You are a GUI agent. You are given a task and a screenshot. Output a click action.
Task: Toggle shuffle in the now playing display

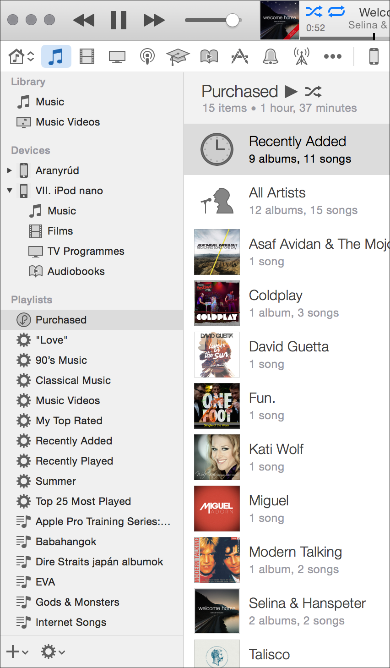click(314, 11)
